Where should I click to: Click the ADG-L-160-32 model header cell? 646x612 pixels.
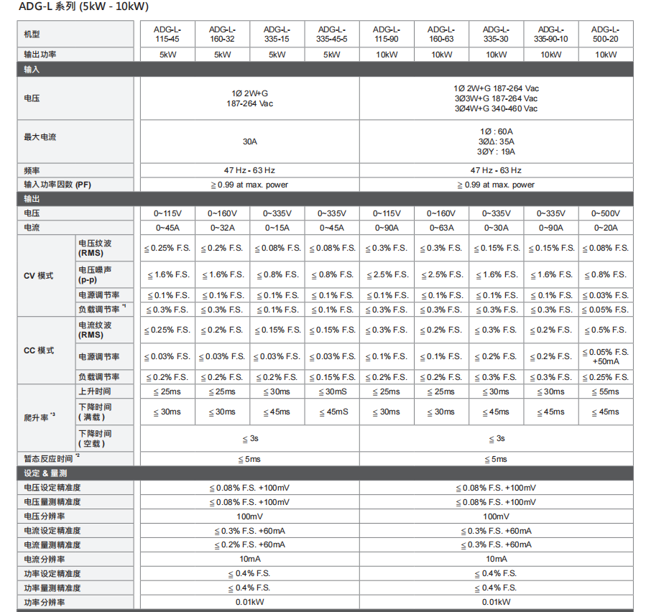[x=222, y=34]
